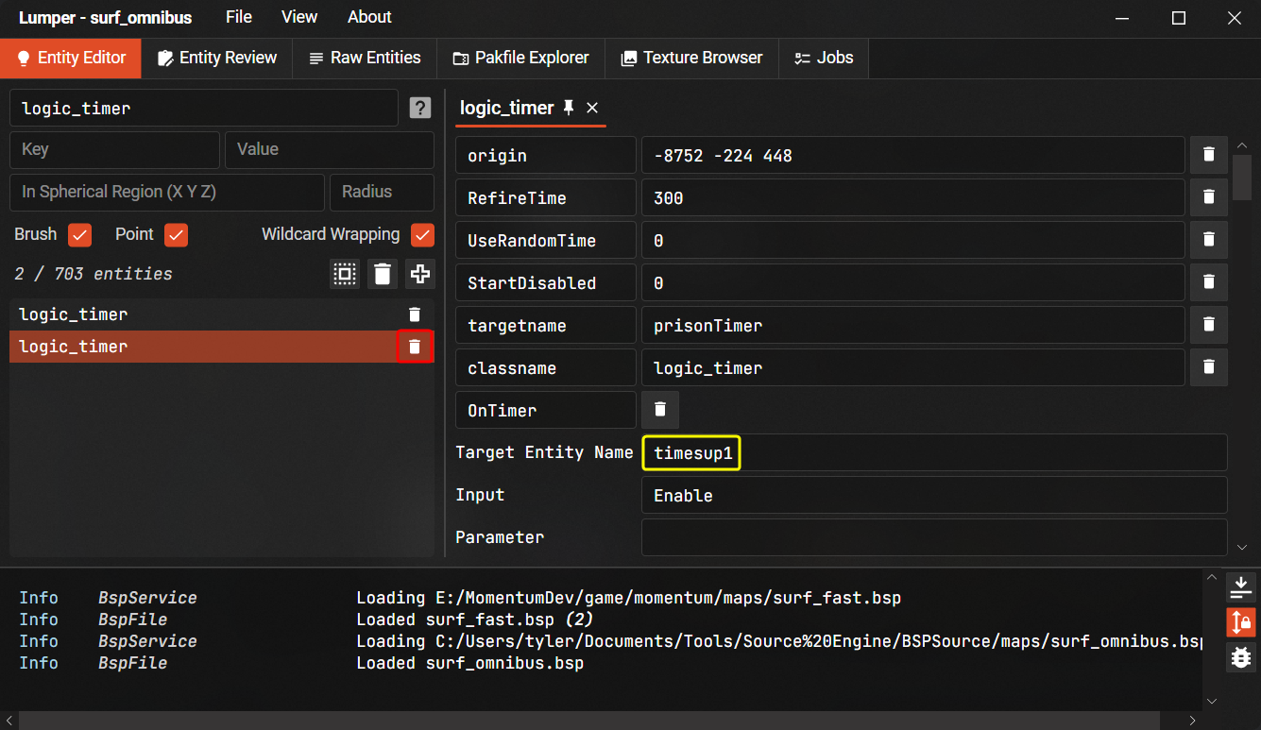This screenshot has height=730, width=1261.
Task: Add a new entity with plus icon
Action: point(420,274)
